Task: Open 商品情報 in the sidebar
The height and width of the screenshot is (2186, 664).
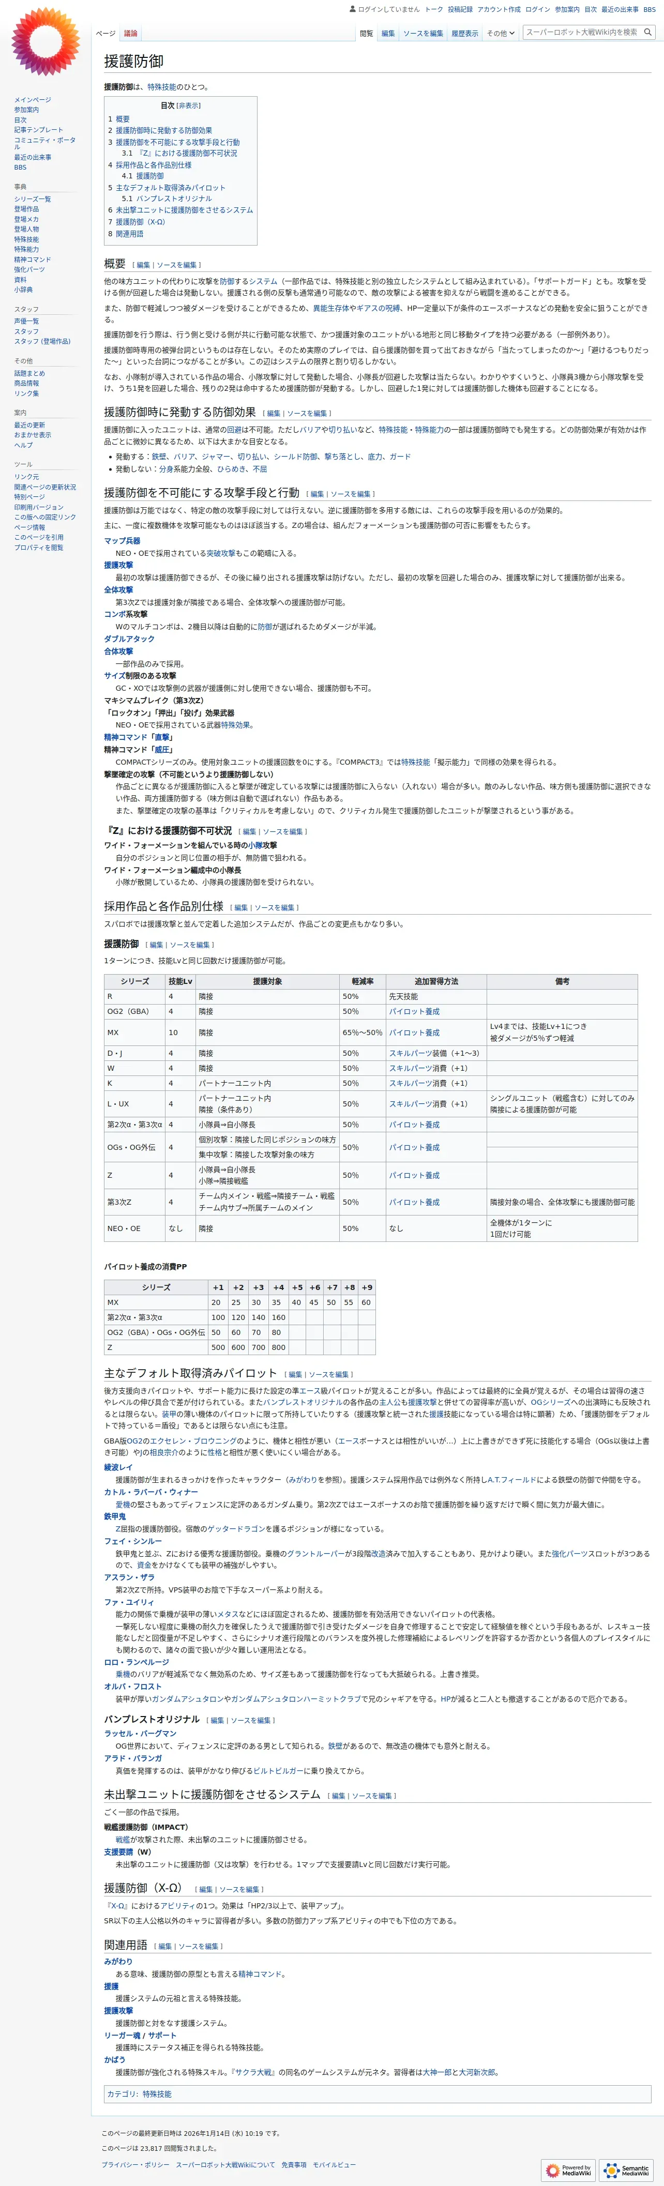Action: click(26, 384)
